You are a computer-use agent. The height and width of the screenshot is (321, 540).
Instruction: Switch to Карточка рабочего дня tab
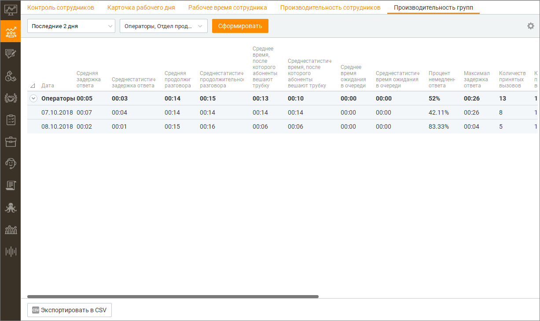click(141, 7)
